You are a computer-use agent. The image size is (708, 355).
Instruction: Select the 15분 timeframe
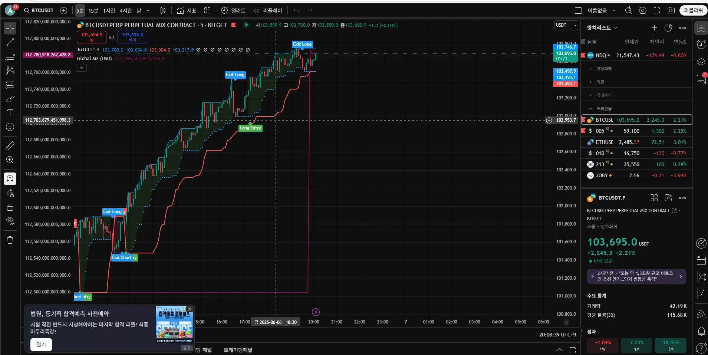pyautogui.click(x=93, y=10)
